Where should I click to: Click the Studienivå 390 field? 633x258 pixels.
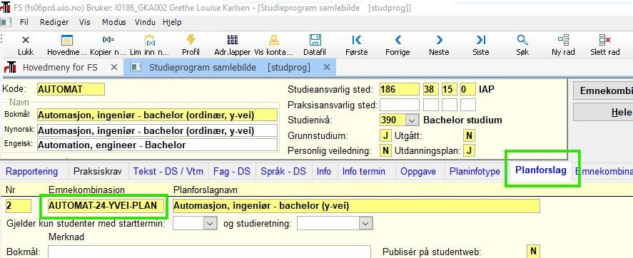pyautogui.click(x=393, y=120)
